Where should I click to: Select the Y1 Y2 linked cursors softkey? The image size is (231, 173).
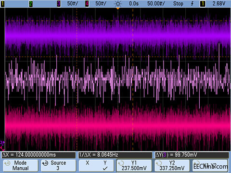pos(210,165)
